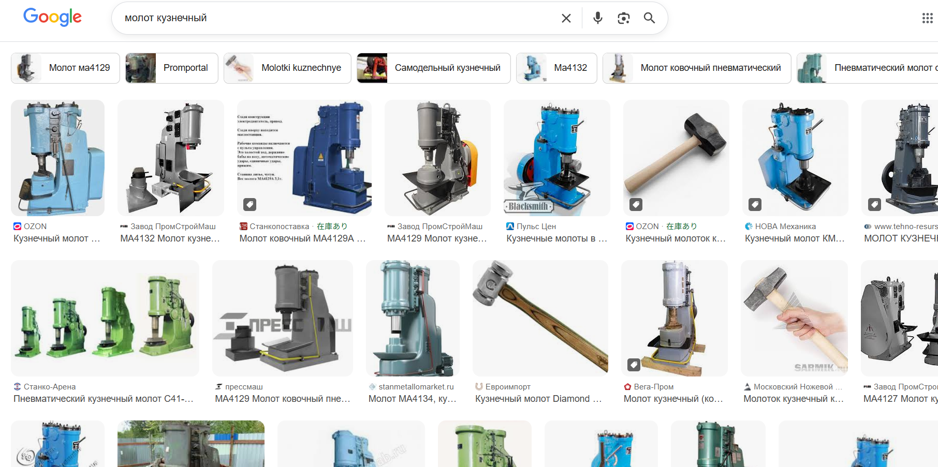Open title Пневматический кузнечный молот С41-…
Screen dimensions: 938x467
104,399
